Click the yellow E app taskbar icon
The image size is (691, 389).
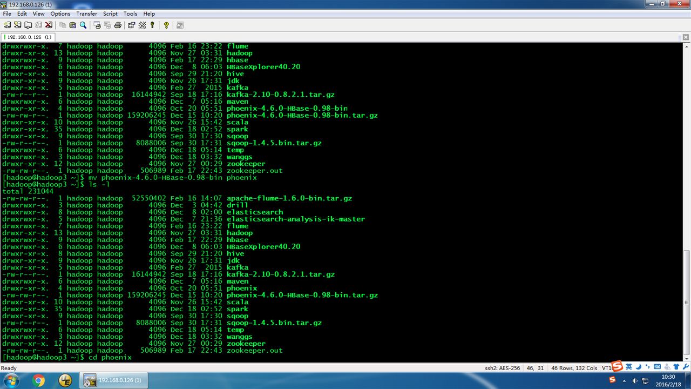(65, 380)
